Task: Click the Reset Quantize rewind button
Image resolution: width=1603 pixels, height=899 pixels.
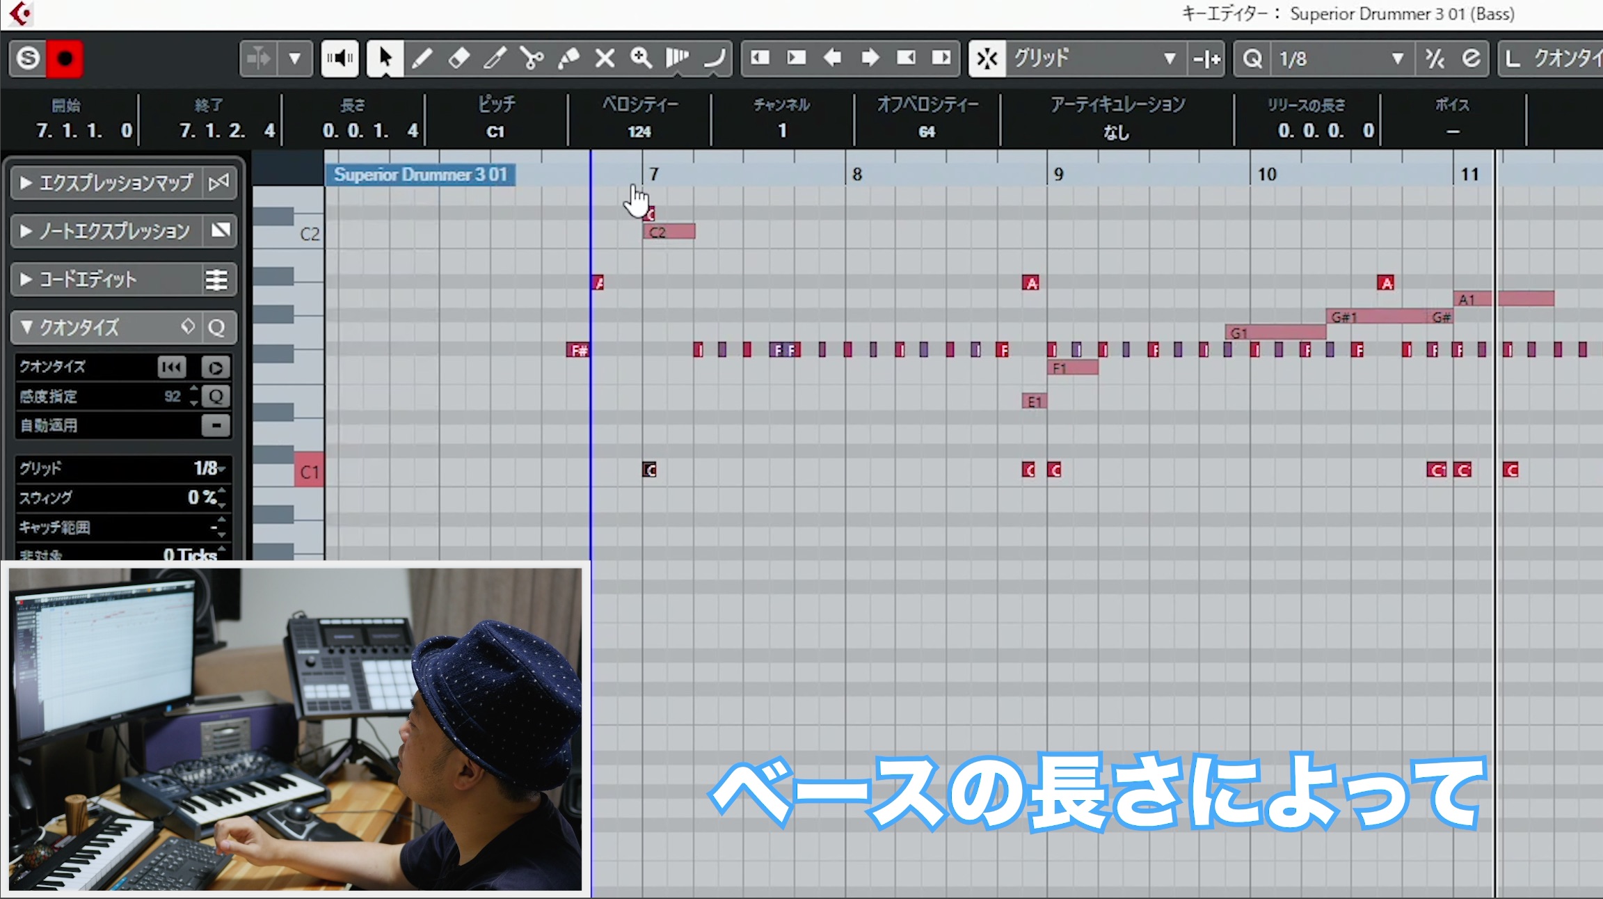Action: (172, 367)
